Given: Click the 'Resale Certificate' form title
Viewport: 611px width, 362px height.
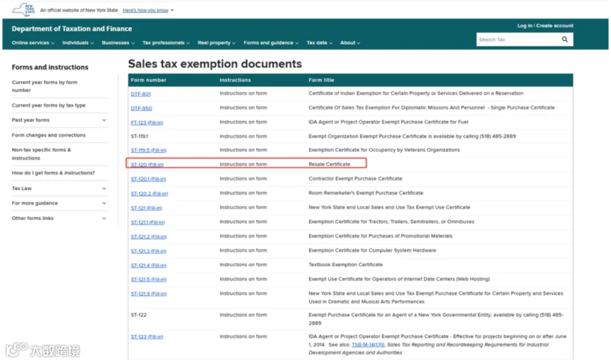Looking at the screenshot, I should click(329, 164).
